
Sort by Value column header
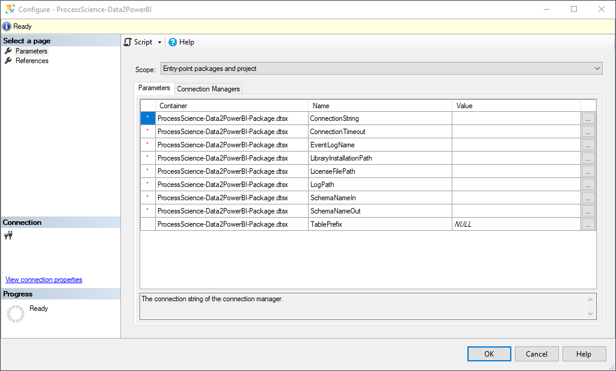point(516,106)
